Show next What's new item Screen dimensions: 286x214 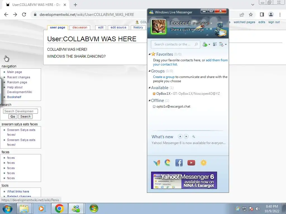coord(186,136)
